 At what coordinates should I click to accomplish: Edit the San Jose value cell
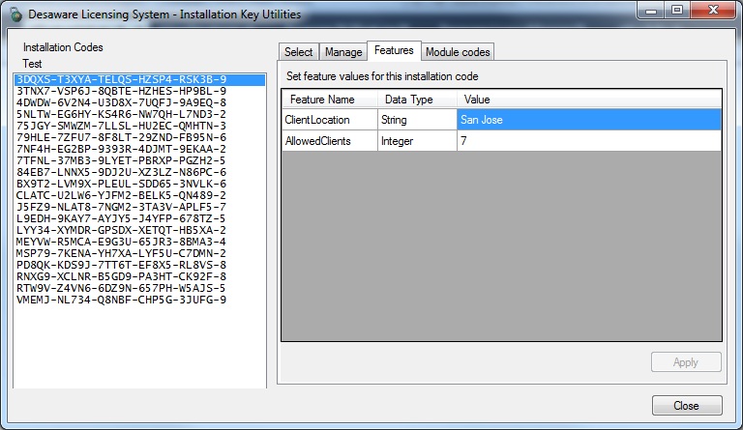click(589, 120)
